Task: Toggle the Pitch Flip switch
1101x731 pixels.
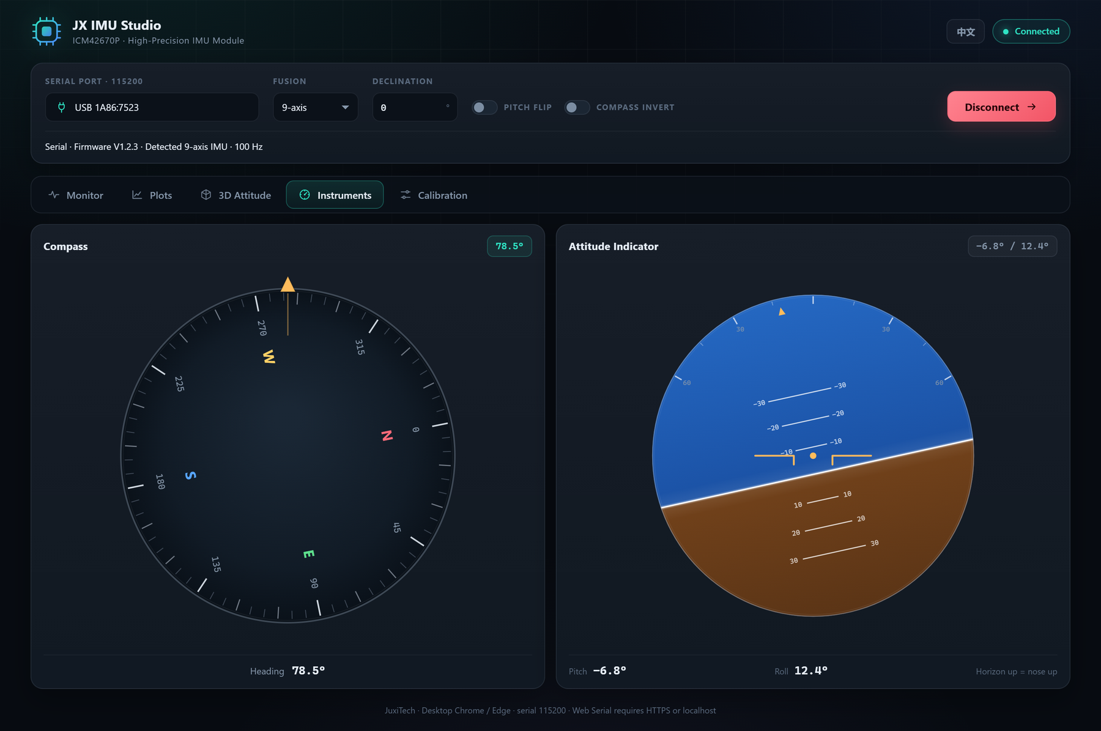Action: pos(484,108)
